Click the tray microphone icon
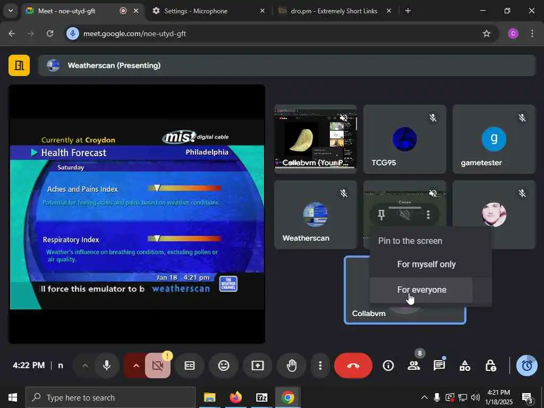Viewport: 544px width, 408px height. [x=437, y=397]
